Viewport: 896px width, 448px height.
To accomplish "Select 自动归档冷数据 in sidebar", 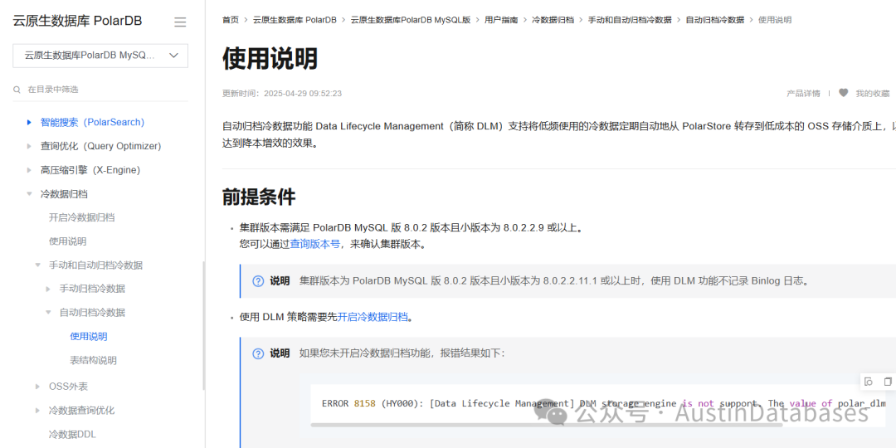I will [92, 313].
